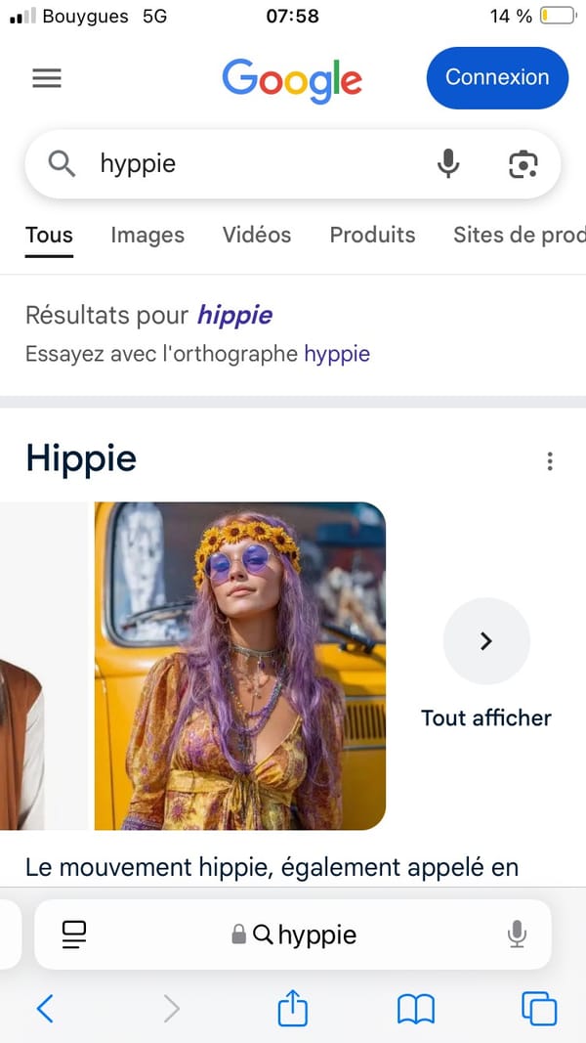Follow the corrected hippie results link

[234, 315]
